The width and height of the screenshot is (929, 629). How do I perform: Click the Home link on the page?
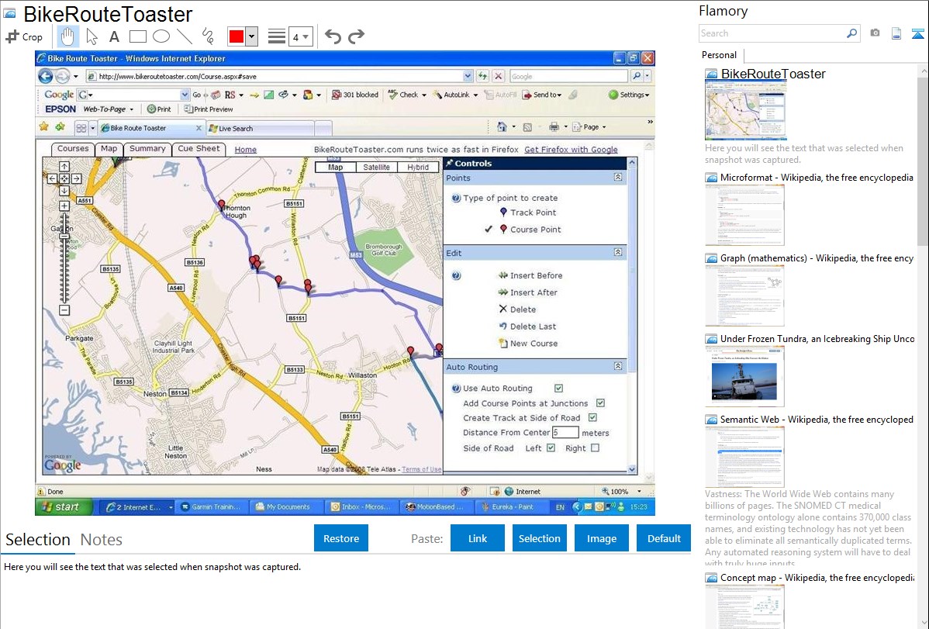pos(245,150)
